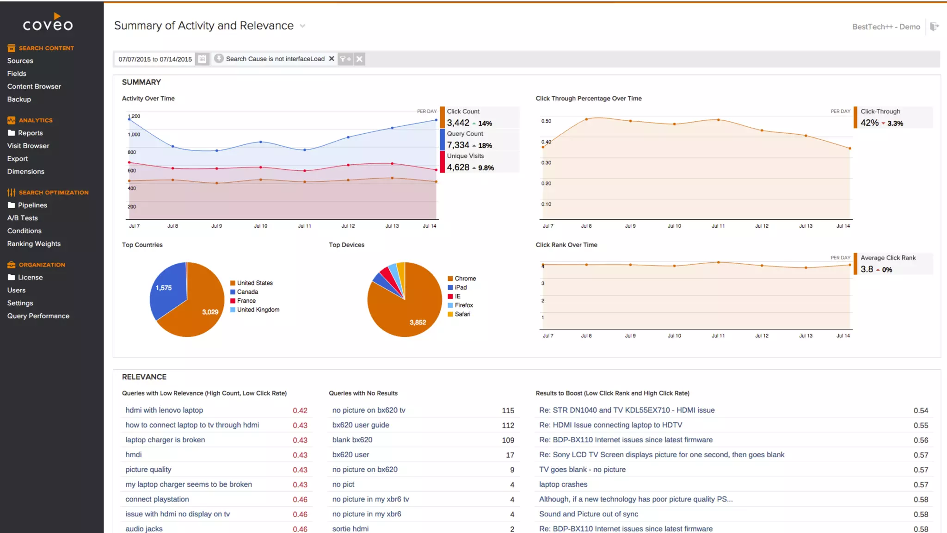This screenshot has width=947, height=533.
Task: Toggle the Query Count series in Activity legend
Action: (465, 134)
